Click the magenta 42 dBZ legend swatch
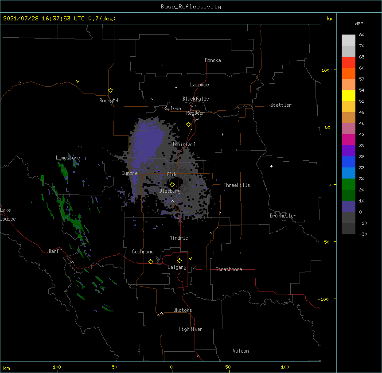 tap(348, 140)
